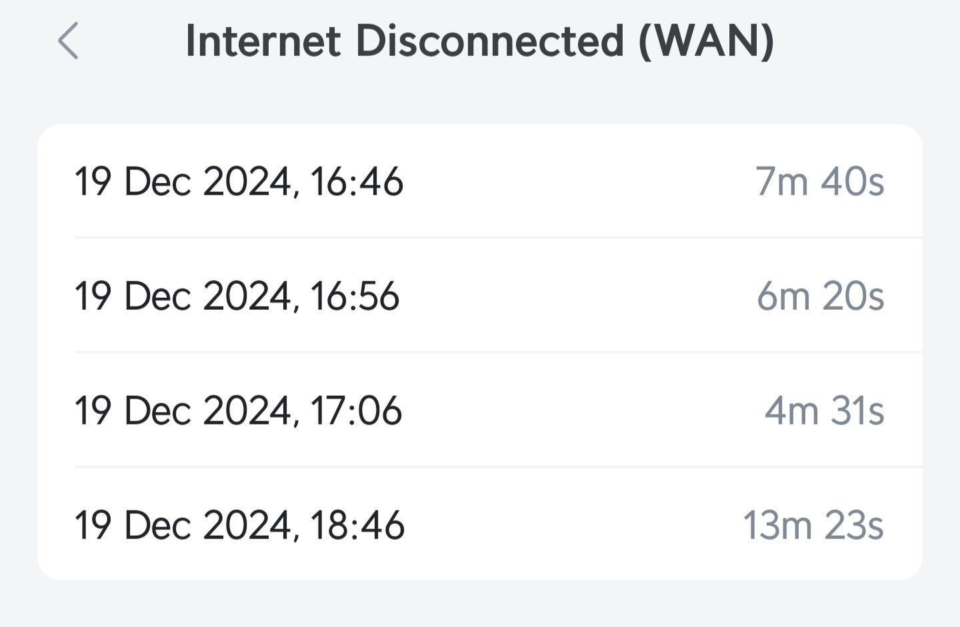This screenshot has width=960, height=627.
Task: View the 19 Dec 2024, 18:46 disconnection entry
Action: tap(480, 524)
